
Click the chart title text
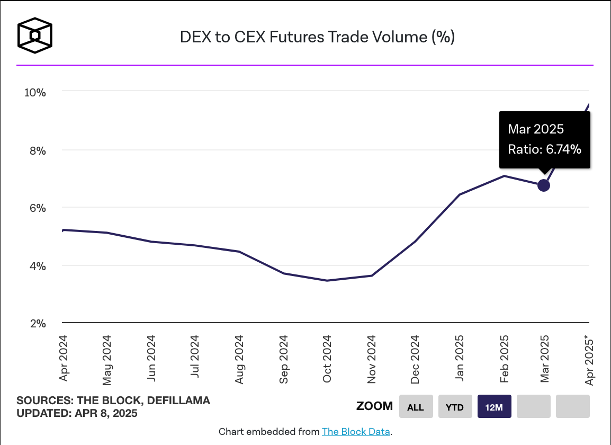(318, 37)
